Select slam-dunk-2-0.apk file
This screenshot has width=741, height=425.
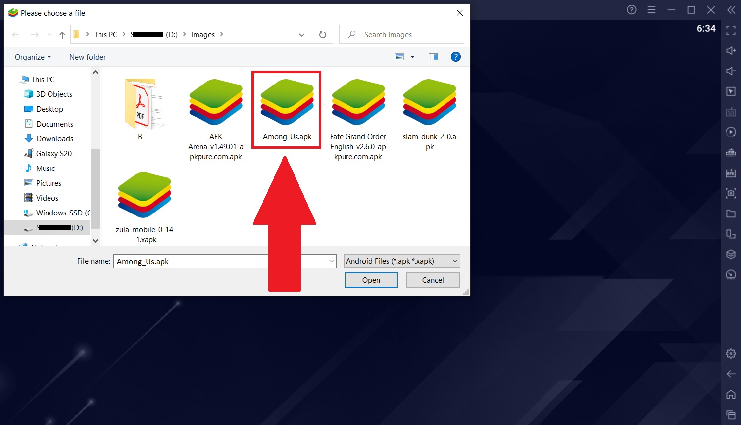tap(430, 114)
